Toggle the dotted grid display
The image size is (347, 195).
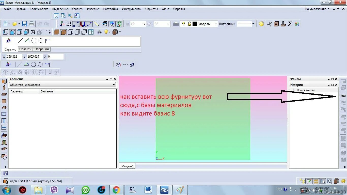[x=69, y=24]
